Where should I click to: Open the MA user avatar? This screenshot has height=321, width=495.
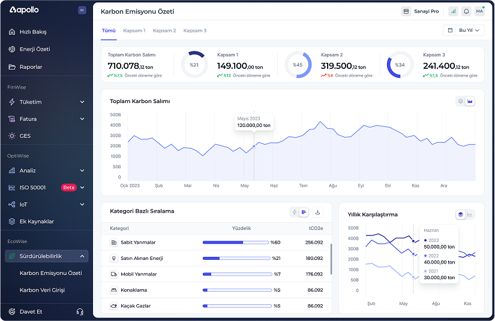click(479, 11)
